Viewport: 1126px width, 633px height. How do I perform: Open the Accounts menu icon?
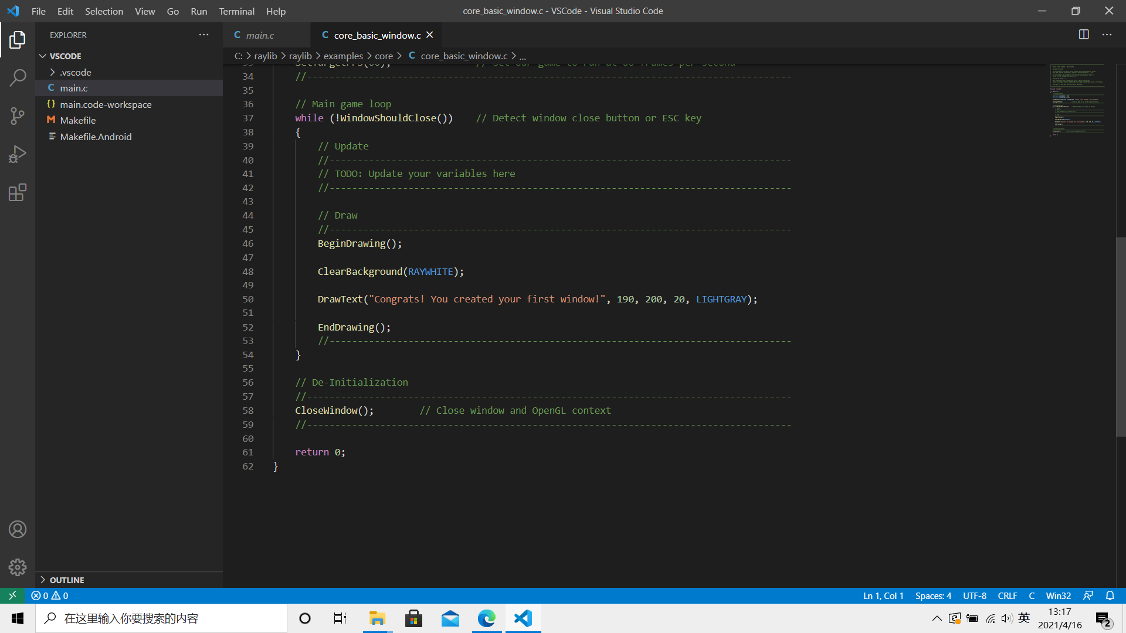point(18,529)
